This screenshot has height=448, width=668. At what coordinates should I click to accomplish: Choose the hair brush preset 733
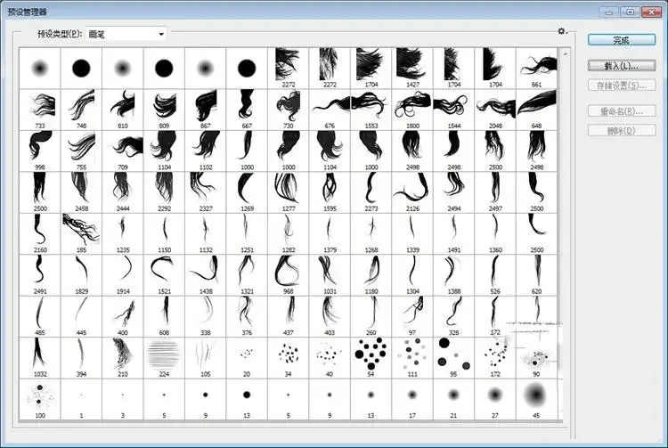[39, 108]
